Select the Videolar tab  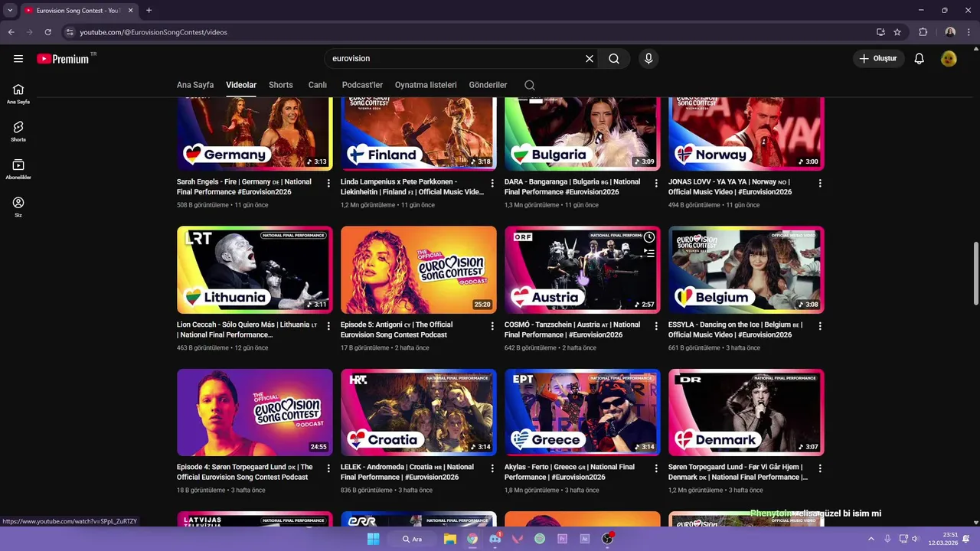coord(241,85)
